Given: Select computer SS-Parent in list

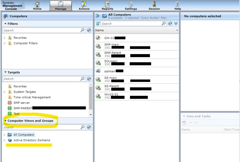Looking at the screenshot, I should tap(137, 88).
